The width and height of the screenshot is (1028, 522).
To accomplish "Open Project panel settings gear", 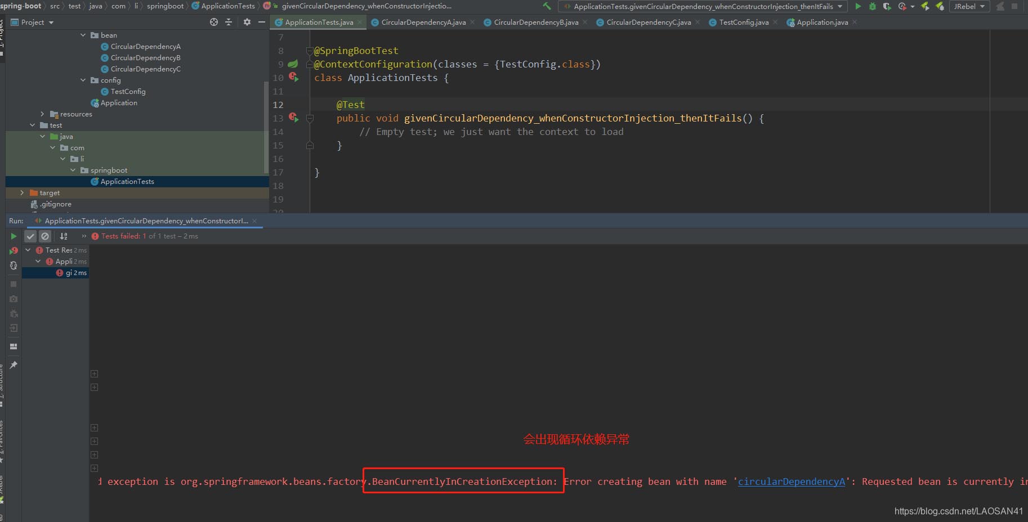I will tap(247, 22).
